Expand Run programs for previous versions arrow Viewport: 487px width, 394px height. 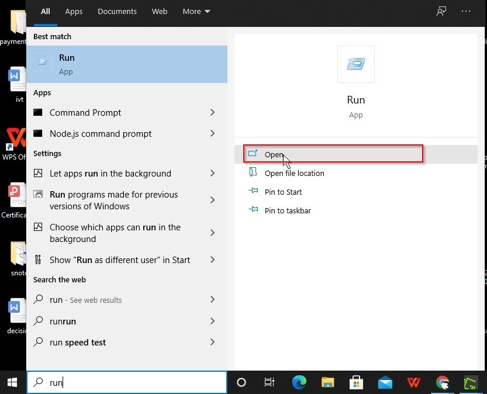tap(212, 200)
